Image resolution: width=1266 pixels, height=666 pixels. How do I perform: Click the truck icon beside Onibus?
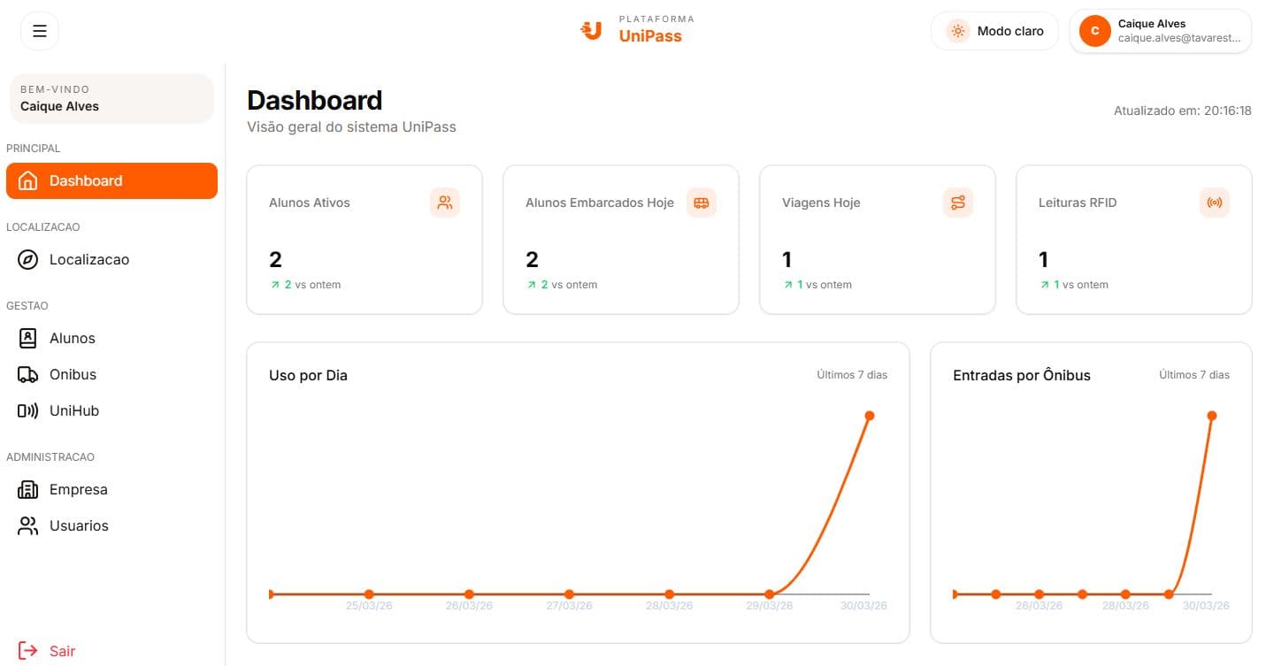[x=28, y=374]
